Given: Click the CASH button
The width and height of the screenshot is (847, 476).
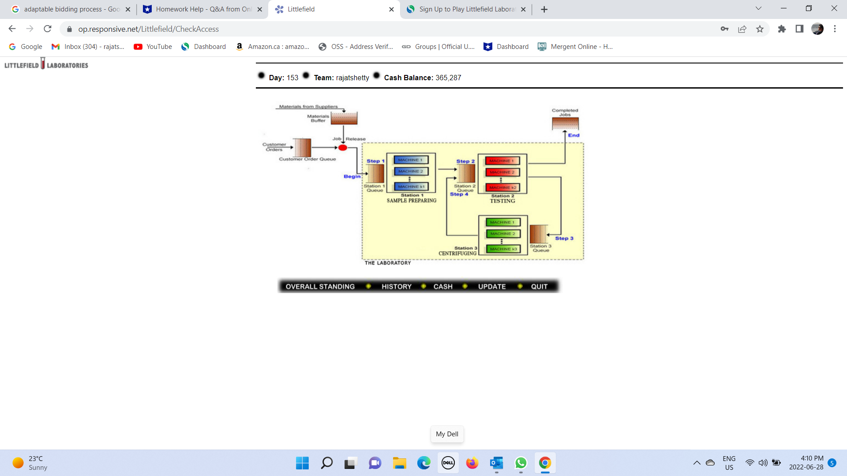Looking at the screenshot, I should (x=443, y=286).
